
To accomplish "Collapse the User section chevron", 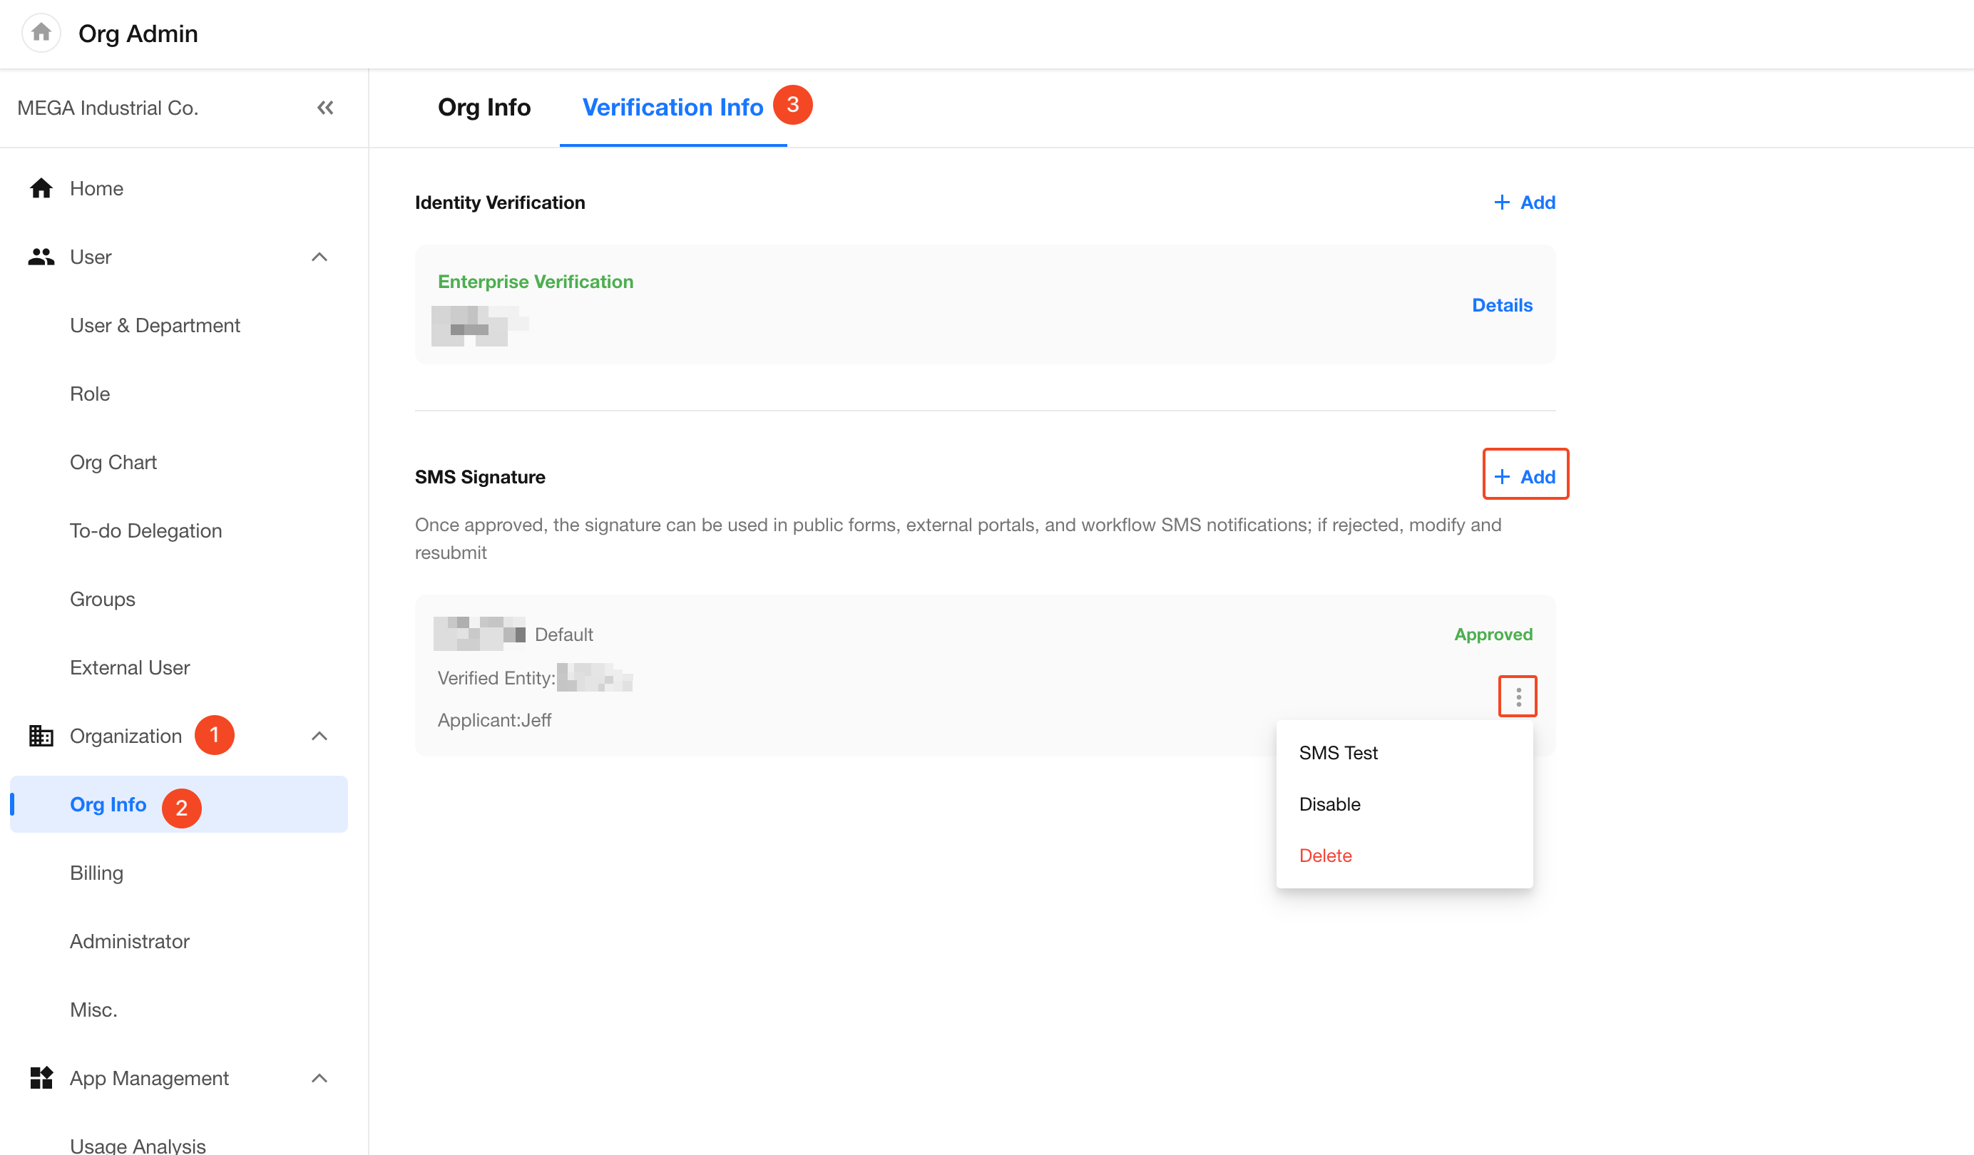I will coord(319,257).
